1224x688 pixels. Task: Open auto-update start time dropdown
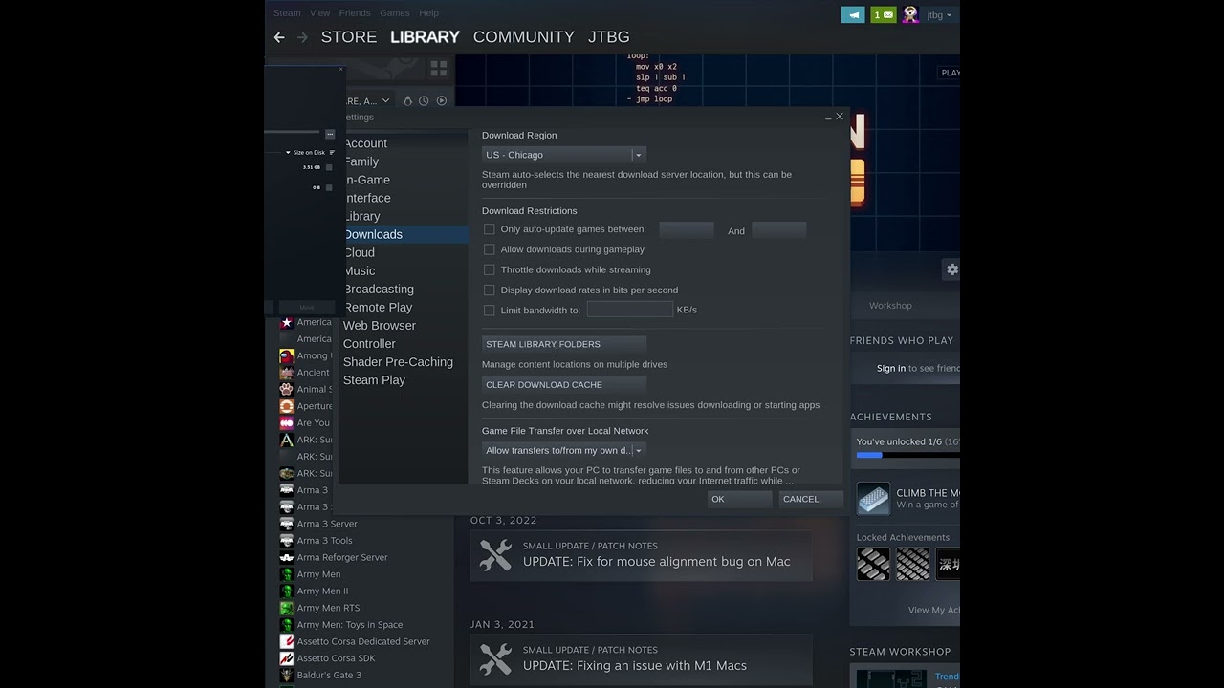[x=687, y=229]
